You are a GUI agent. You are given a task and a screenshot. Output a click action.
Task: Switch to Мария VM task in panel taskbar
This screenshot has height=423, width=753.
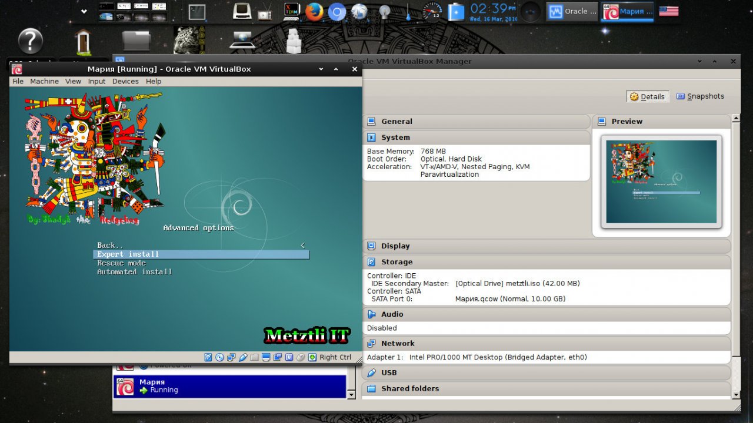tap(628, 12)
